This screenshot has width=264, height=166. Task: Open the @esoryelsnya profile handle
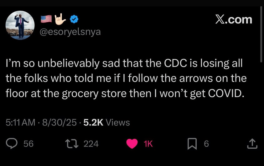pos(71,32)
